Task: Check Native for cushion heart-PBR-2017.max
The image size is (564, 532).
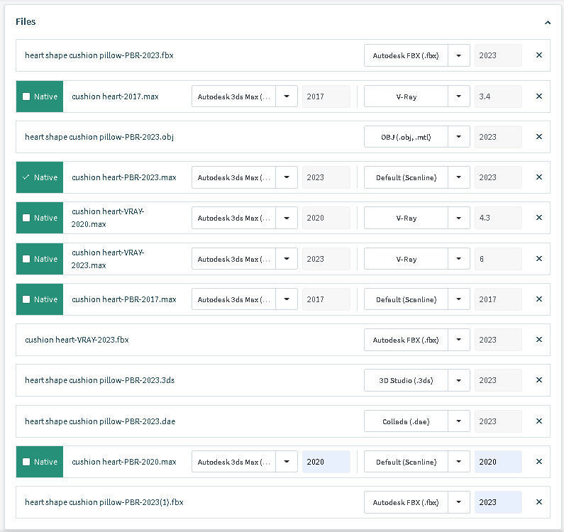Action: (x=26, y=299)
